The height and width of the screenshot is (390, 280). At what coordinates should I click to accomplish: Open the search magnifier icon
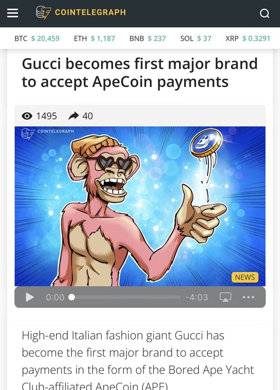264,13
